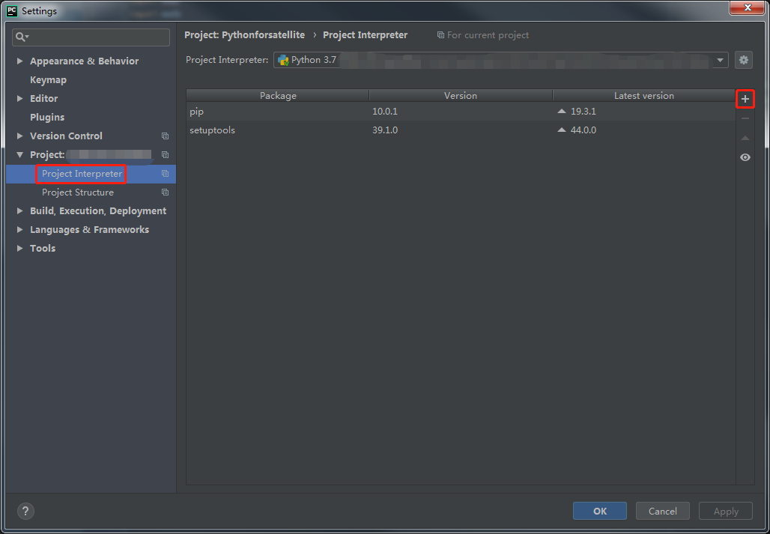
Task: Click inside the settings search field
Action: click(90, 36)
